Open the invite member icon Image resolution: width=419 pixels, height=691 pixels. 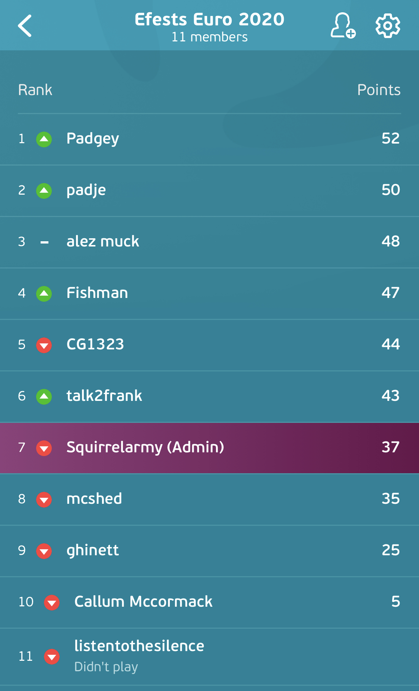[343, 25]
